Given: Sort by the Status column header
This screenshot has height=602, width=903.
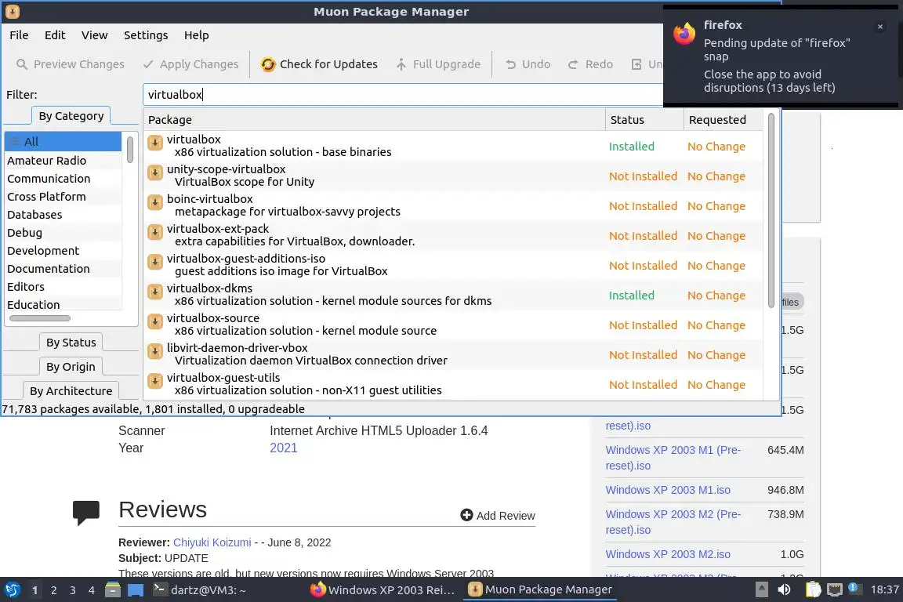Looking at the screenshot, I should tap(644, 120).
